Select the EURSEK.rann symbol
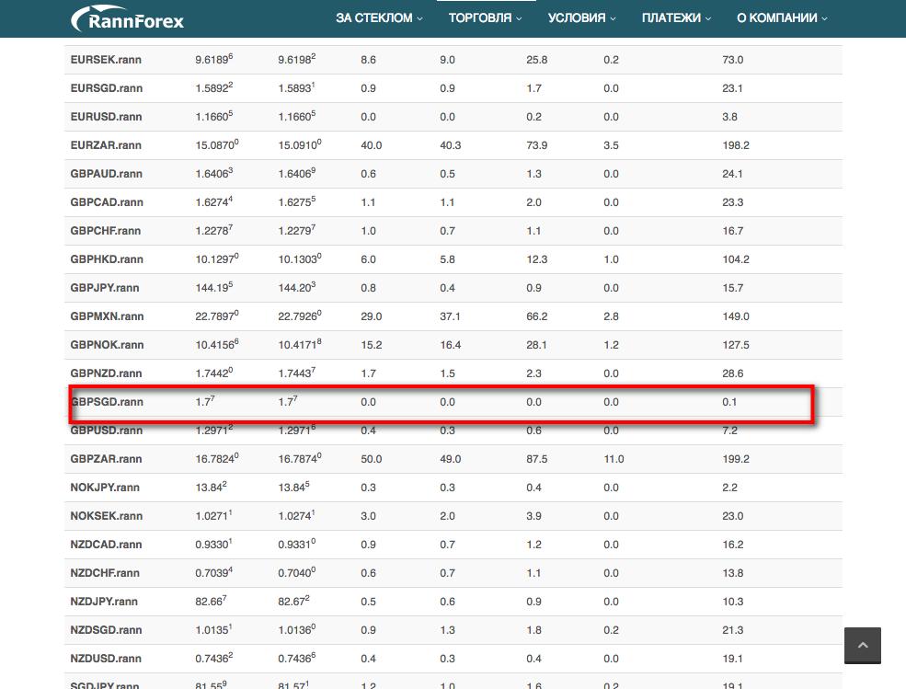906x689 pixels. 106,60
